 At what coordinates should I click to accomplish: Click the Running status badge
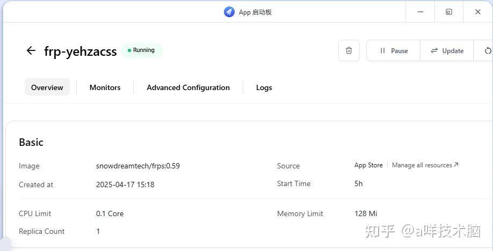[x=142, y=50]
